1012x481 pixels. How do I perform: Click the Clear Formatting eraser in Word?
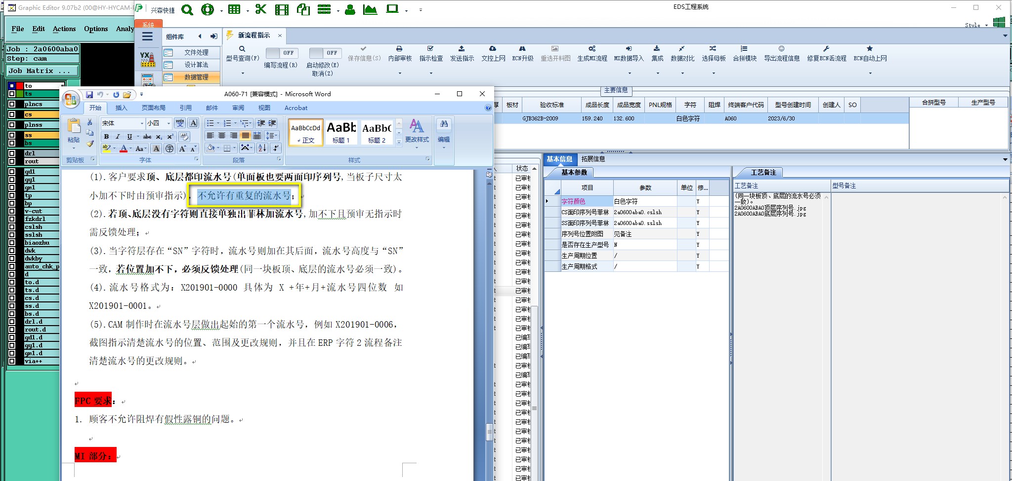184,137
